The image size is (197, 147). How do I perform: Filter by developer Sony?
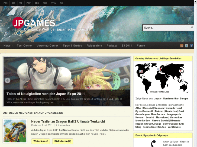pos(166,124)
